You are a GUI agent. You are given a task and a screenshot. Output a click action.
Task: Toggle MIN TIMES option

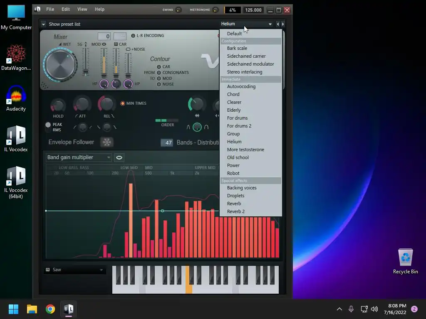click(x=123, y=103)
